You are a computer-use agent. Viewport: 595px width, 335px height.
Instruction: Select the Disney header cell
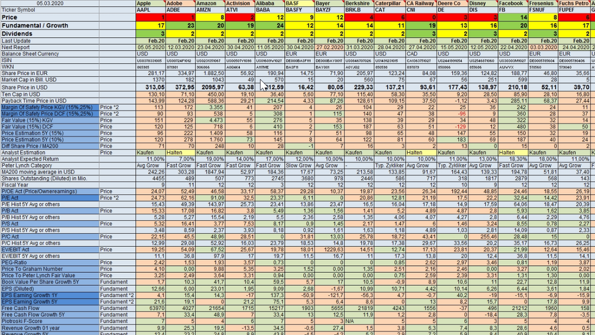(x=483, y=3)
